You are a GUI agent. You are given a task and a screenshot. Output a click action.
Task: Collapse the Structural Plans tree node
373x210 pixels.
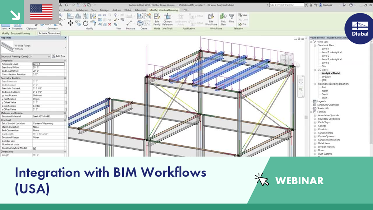(315, 45)
